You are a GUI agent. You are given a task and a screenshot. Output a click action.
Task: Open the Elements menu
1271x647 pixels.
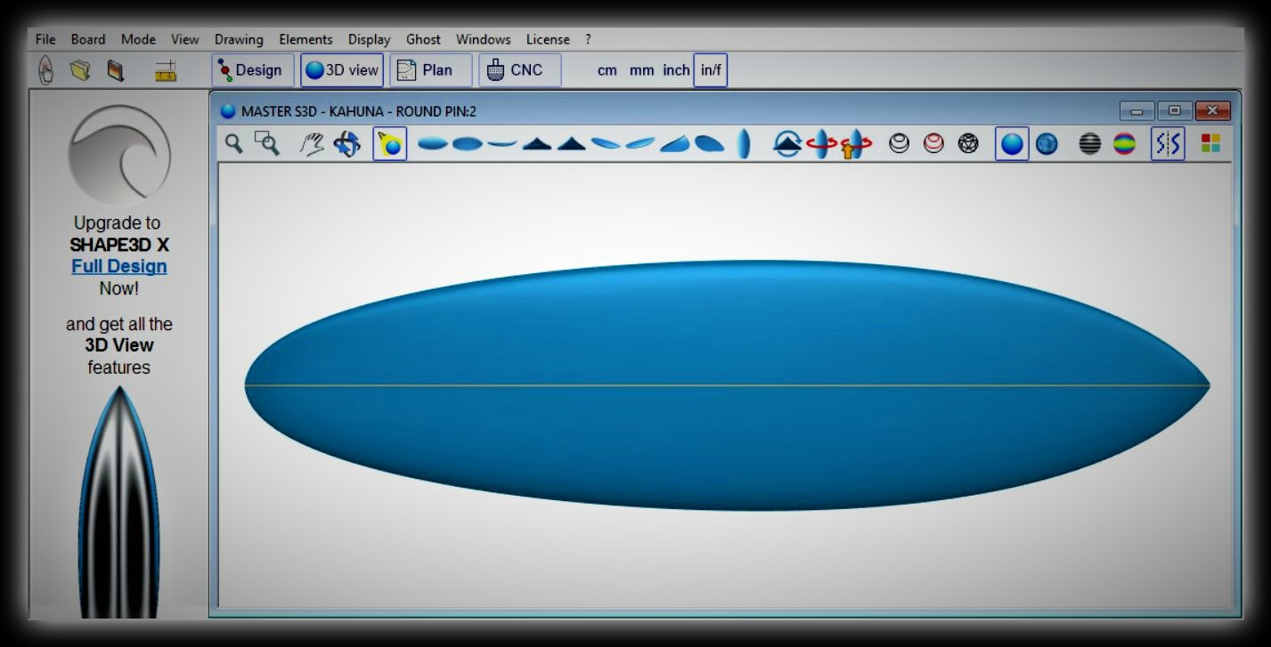point(306,39)
